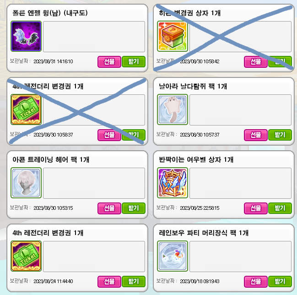297x295 pixels.
Task: Click the crossed-out green Ticket icon
Action: [x=26, y=109]
